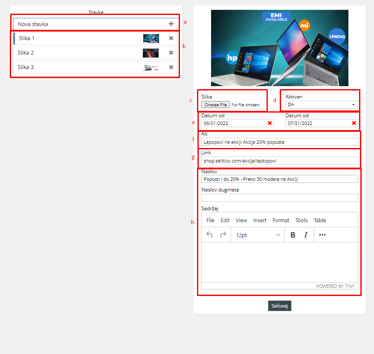Click the Slika 1 thumbnail image
Image resolution: width=374 pixels, height=354 pixels.
point(151,38)
